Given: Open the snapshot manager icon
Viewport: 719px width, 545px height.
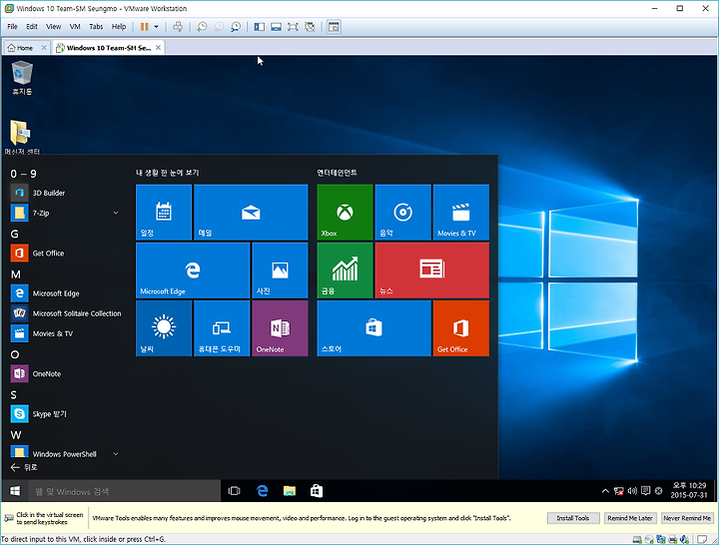Looking at the screenshot, I should (x=236, y=27).
